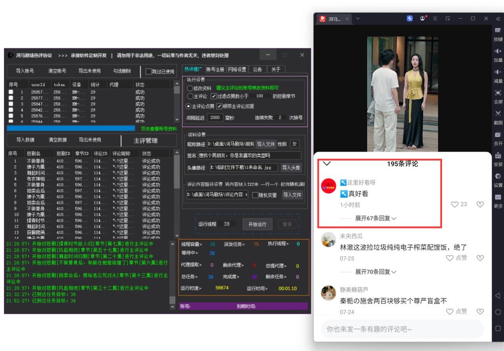
Task: Uncheck 顺带主评论回复 checkbox
Action: [220, 106]
